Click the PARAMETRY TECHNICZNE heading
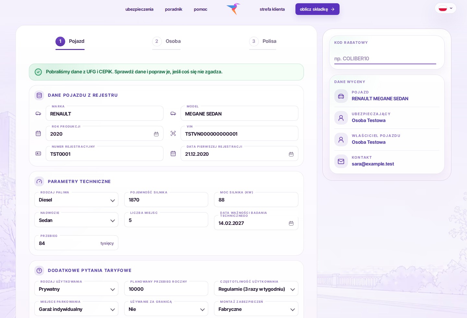 coord(79,182)
